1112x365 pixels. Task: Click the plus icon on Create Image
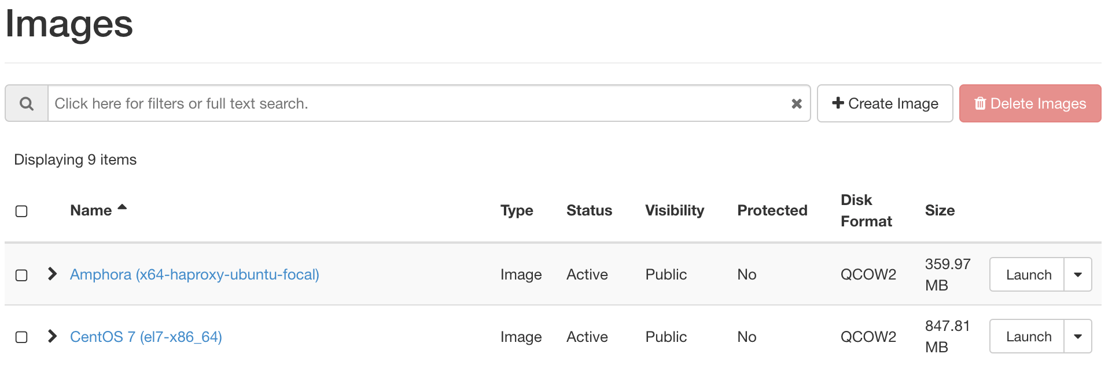pyautogui.click(x=837, y=103)
